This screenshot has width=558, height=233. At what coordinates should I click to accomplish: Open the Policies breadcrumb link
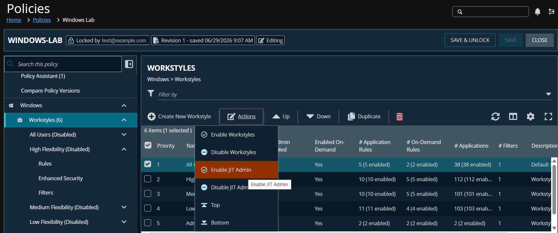click(42, 20)
